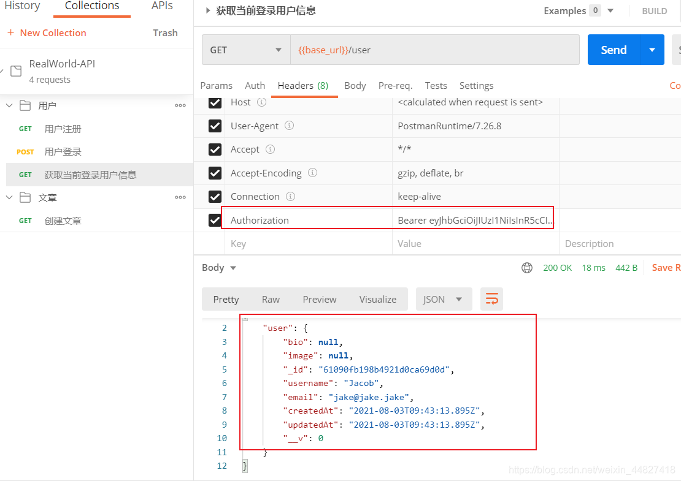Click the PostmanRuntime/7.26.8 value
The height and width of the screenshot is (481, 681).
click(x=450, y=126)
